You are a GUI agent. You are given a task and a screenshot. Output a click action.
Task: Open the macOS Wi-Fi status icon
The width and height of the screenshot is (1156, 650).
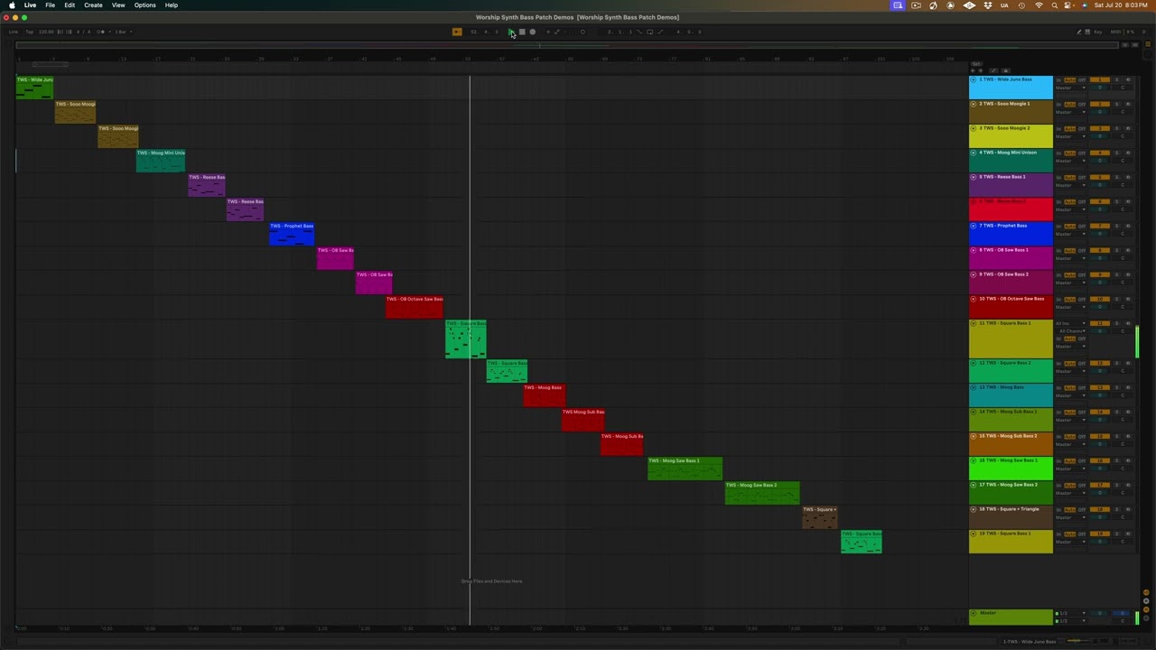click(1039, 5)
